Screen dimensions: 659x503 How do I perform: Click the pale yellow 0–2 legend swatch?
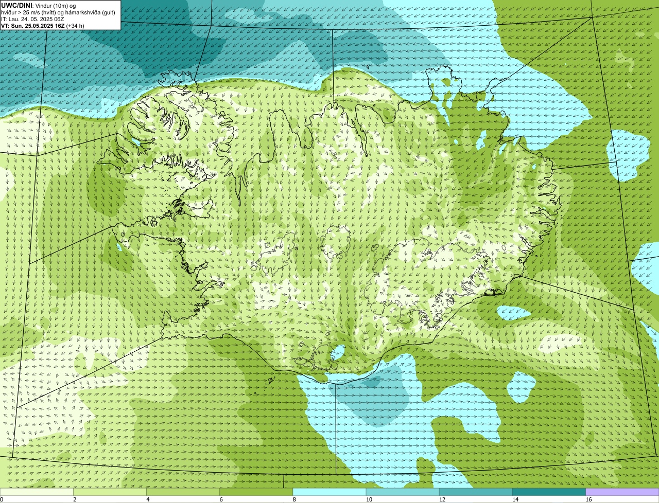[37, 492]
